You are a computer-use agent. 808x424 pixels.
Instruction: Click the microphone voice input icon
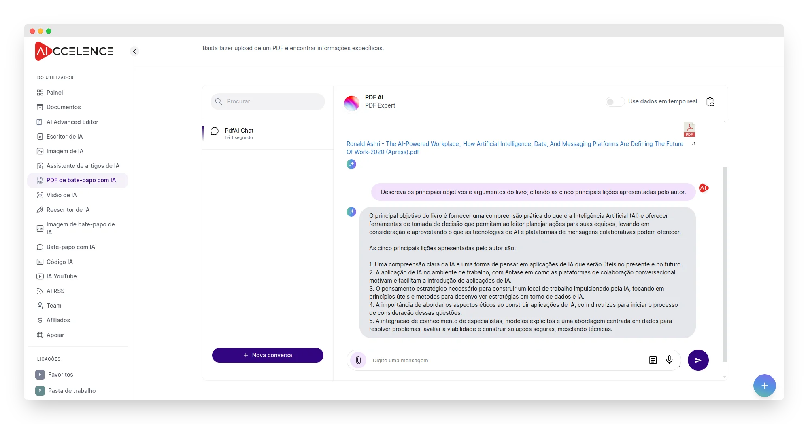(x=669, y=360)
